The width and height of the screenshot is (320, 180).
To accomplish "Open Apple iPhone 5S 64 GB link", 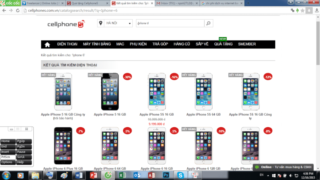I will tap(203, 115).
